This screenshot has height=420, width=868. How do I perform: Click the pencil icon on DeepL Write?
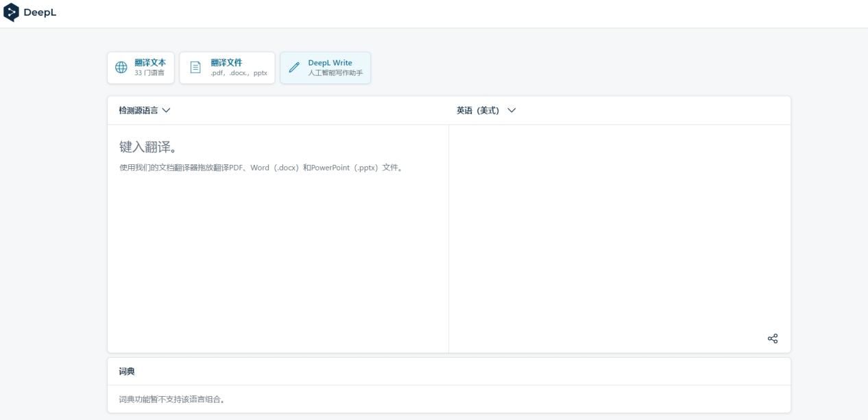(294, 67)
